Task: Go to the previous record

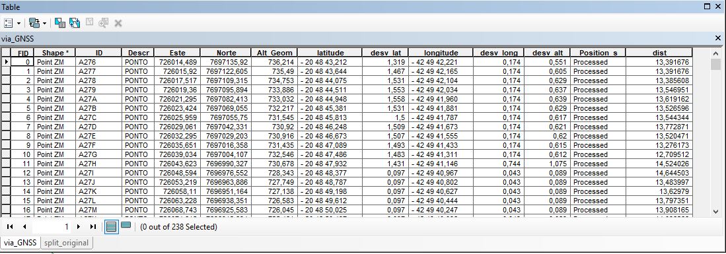Action: tap(24, 227)
